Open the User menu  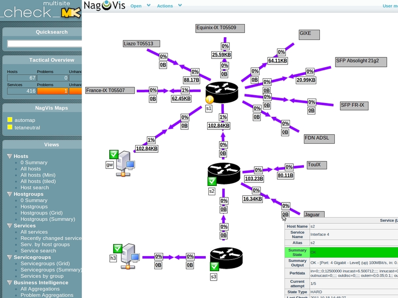(390, 6)
